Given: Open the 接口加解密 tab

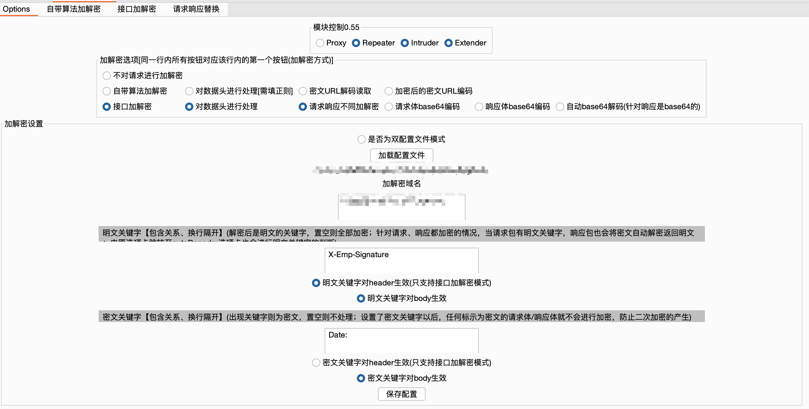Looking at the screenshot, I should pos(136,9).
